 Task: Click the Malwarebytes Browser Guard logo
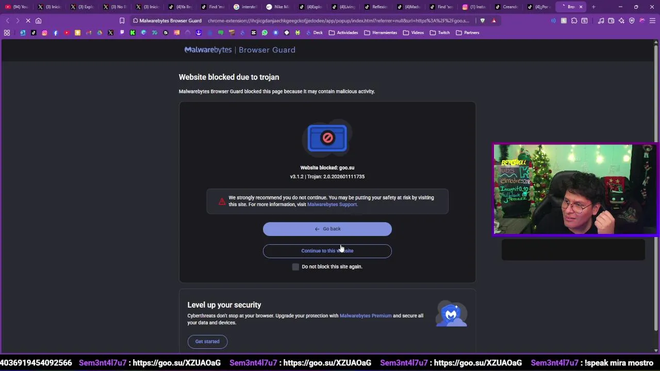[240, 50]
